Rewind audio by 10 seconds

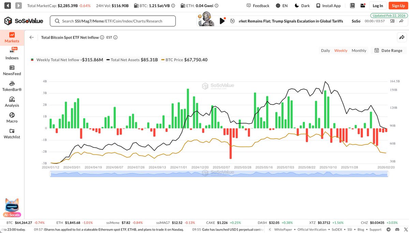click(232, 21)
